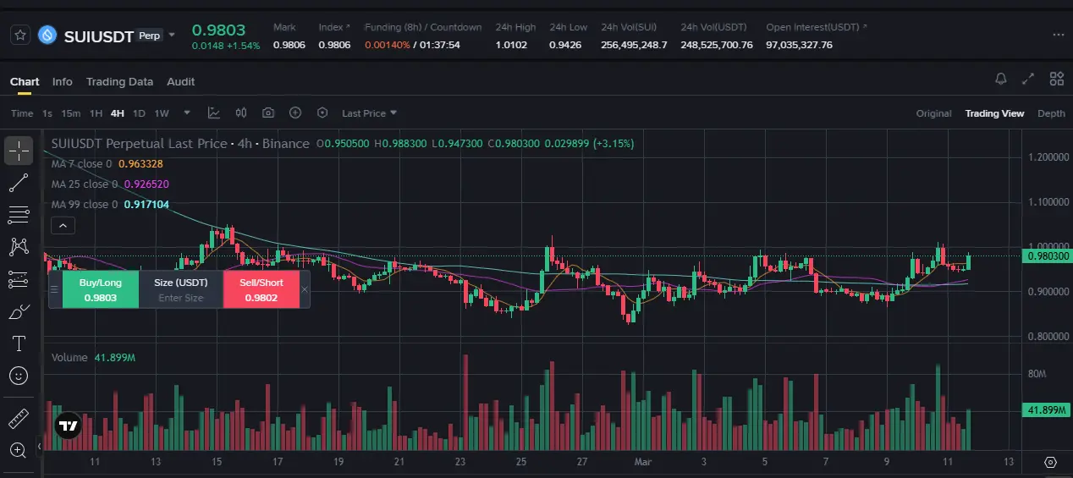Click the MA 25 close 0 indicator legend
Viewport: 1073px width, 478px height.
pyautogui.click(x=110, y=184)
